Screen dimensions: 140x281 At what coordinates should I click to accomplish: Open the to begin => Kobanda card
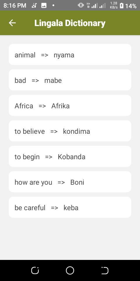[70, 156]
